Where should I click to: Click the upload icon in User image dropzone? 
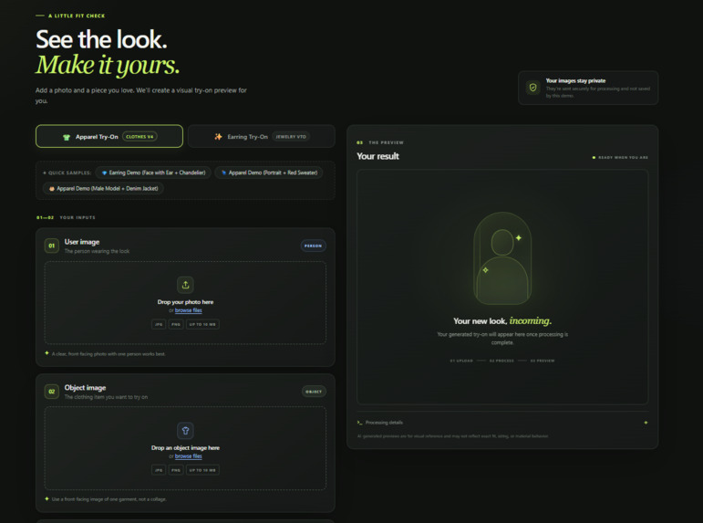point(185,285)
